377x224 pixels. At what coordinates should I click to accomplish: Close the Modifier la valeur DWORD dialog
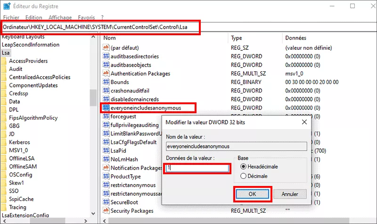[x=303, y=122]
